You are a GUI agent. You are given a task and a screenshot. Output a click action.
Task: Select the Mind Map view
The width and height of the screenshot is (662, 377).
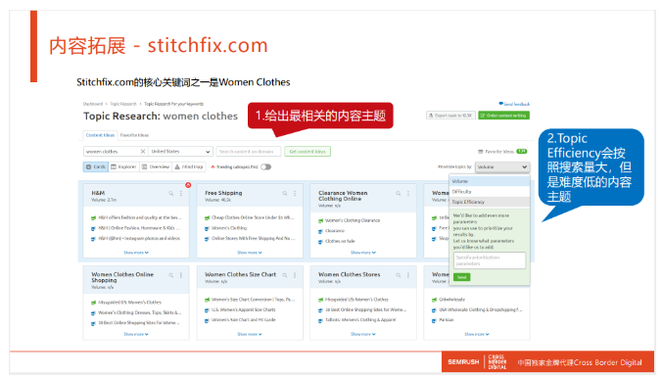(189, 166)
